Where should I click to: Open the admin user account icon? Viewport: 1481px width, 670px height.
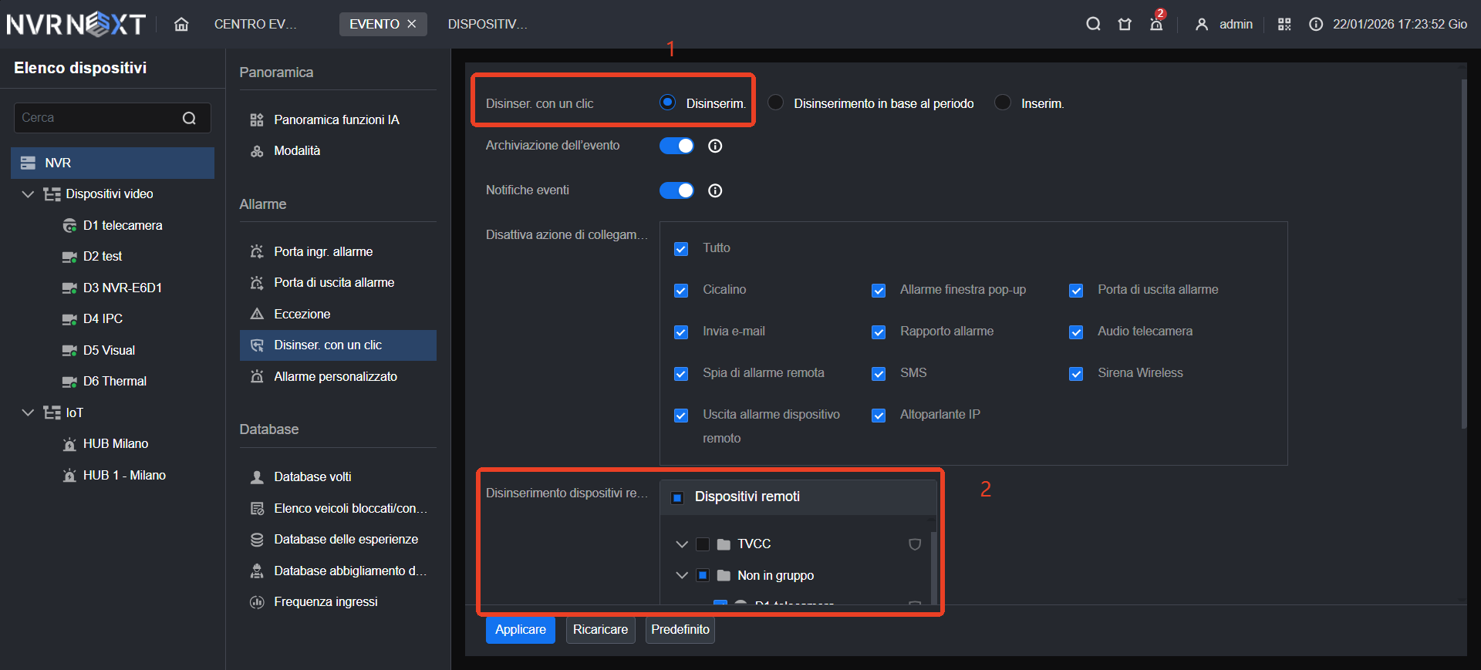tap(1202, 24)
